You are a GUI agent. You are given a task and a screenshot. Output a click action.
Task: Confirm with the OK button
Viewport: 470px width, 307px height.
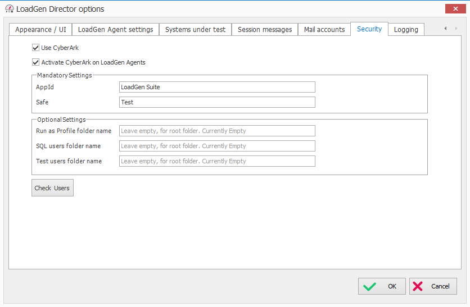[x=382, y=286]
